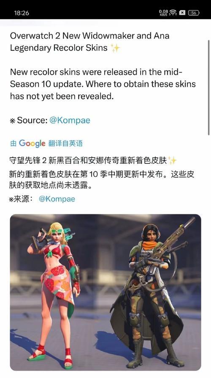Tap the sparkles emoji after Chinese title
Screen dimensions: 211x378
(x=172, y=160)
